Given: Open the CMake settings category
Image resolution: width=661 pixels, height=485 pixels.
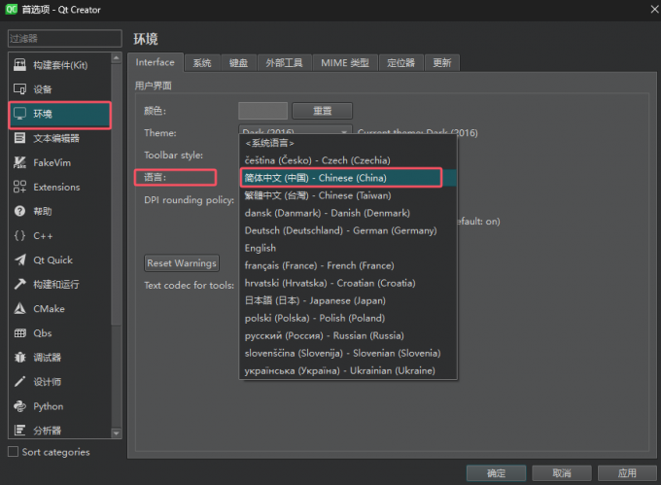Looking at the screenshot, I should 49,309.
